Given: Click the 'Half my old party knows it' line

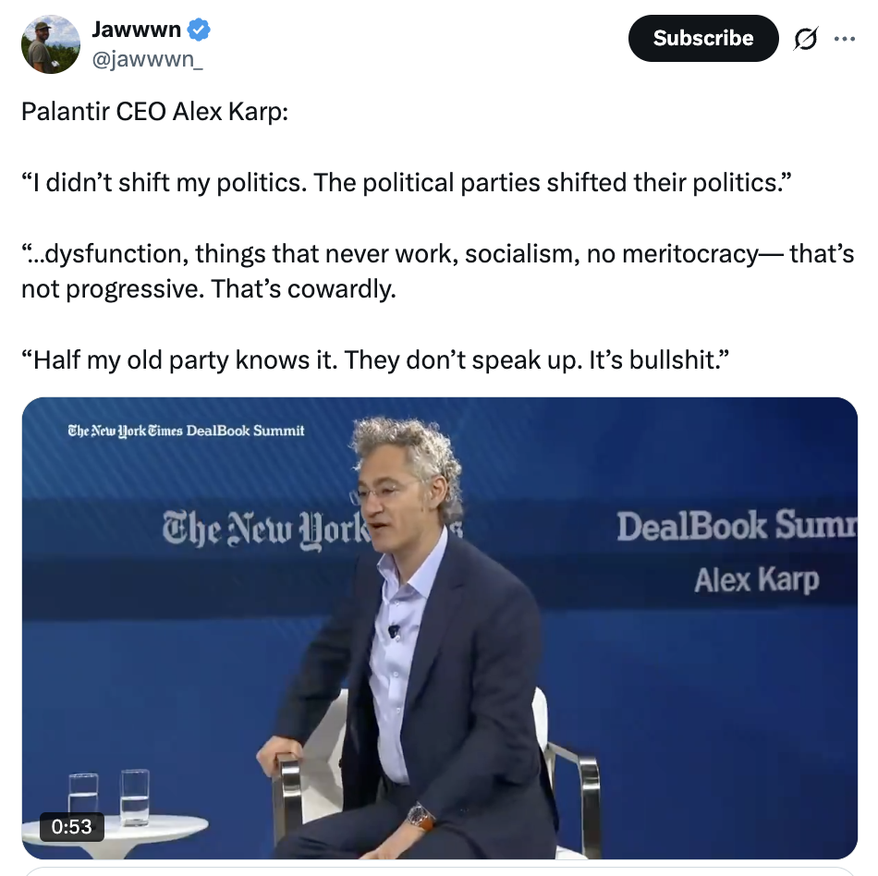Looking at the screenshot, I should click(375, 359).
